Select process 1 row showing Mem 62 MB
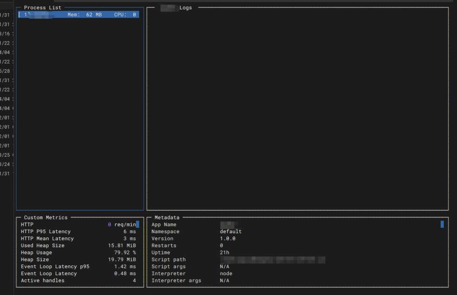 pyautogui.click(x=78, y=14)
